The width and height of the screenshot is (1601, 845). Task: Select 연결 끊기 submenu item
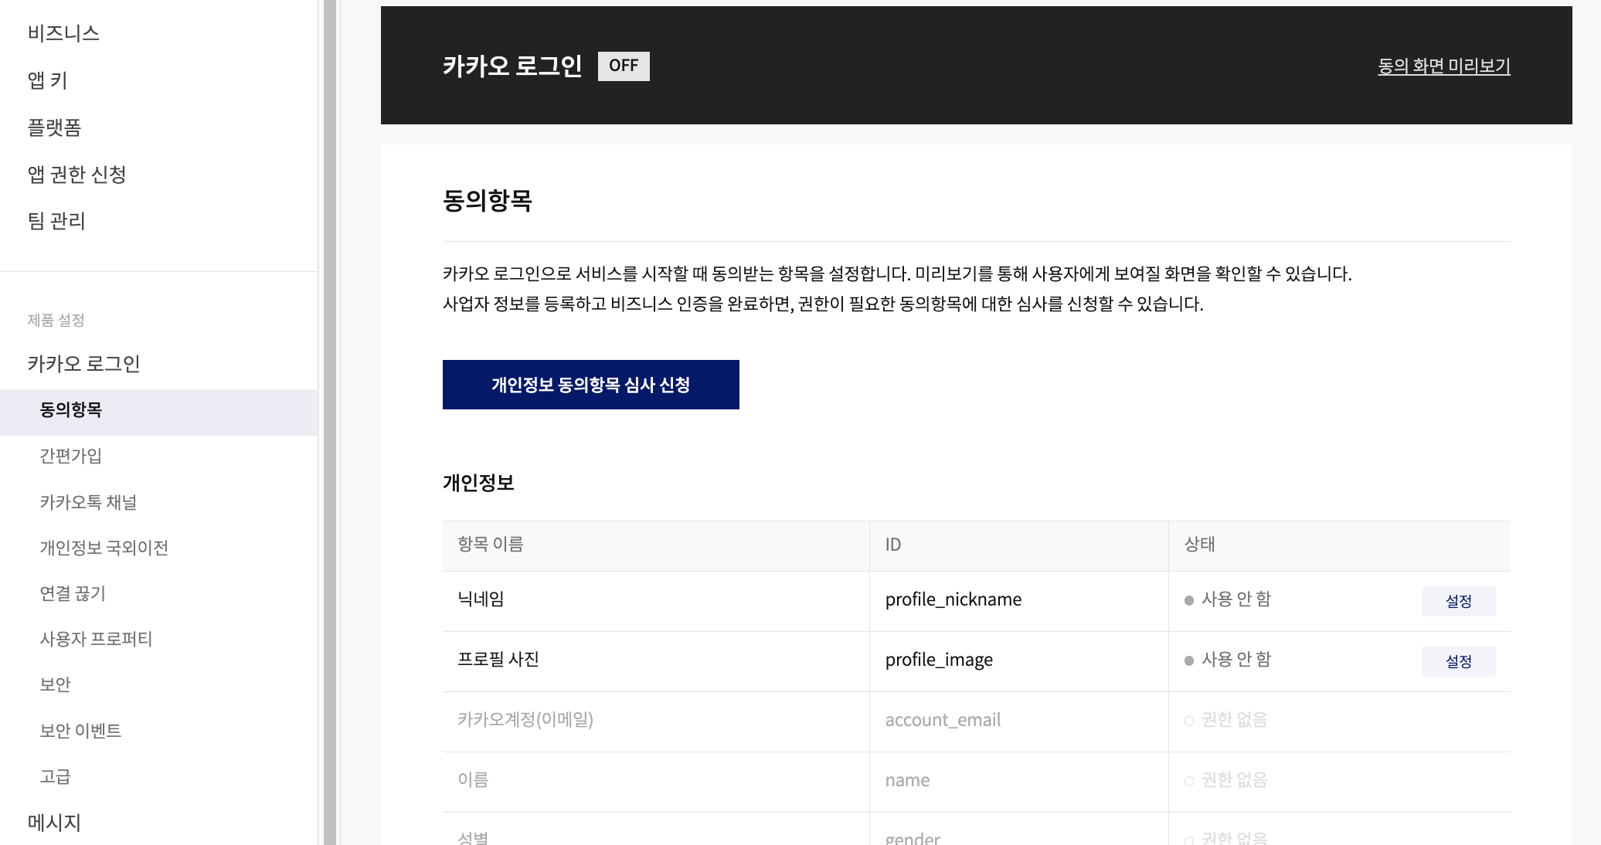tap(73, 593)
